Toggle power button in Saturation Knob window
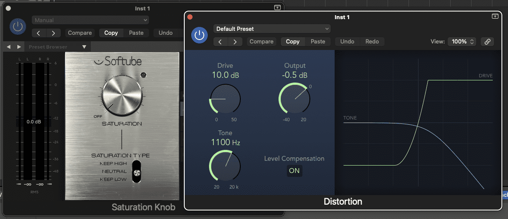The width and height of the screenshot is (508, 219). click(x=18, y=27)
